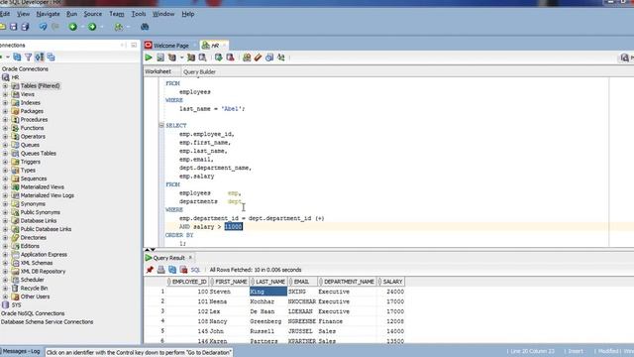Click the binoculars Find DB Object icon

(145, 27)
